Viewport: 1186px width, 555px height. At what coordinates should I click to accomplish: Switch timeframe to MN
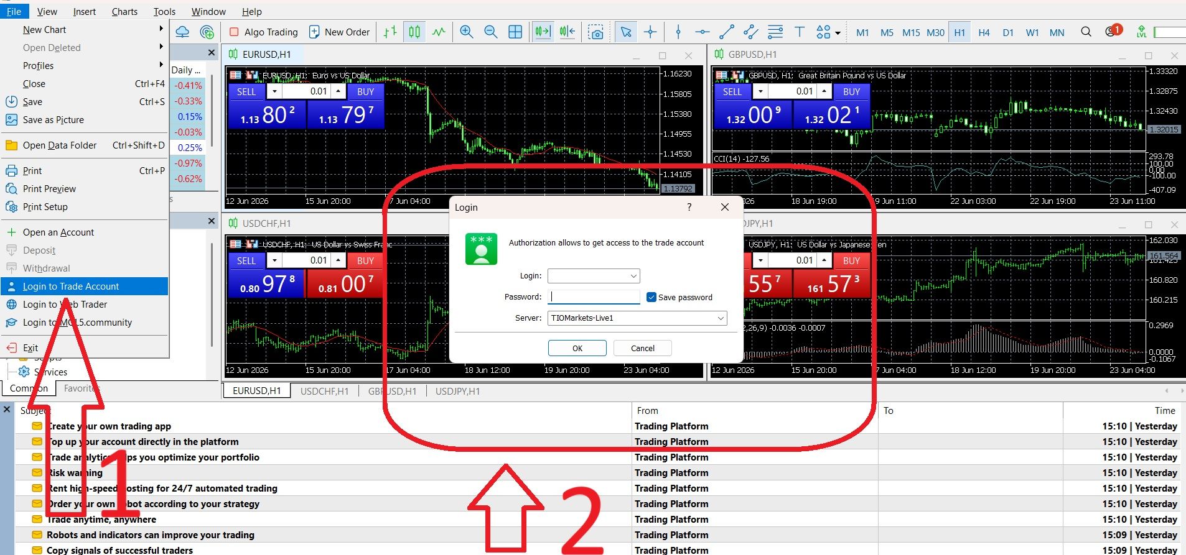tap(1057, 32)
